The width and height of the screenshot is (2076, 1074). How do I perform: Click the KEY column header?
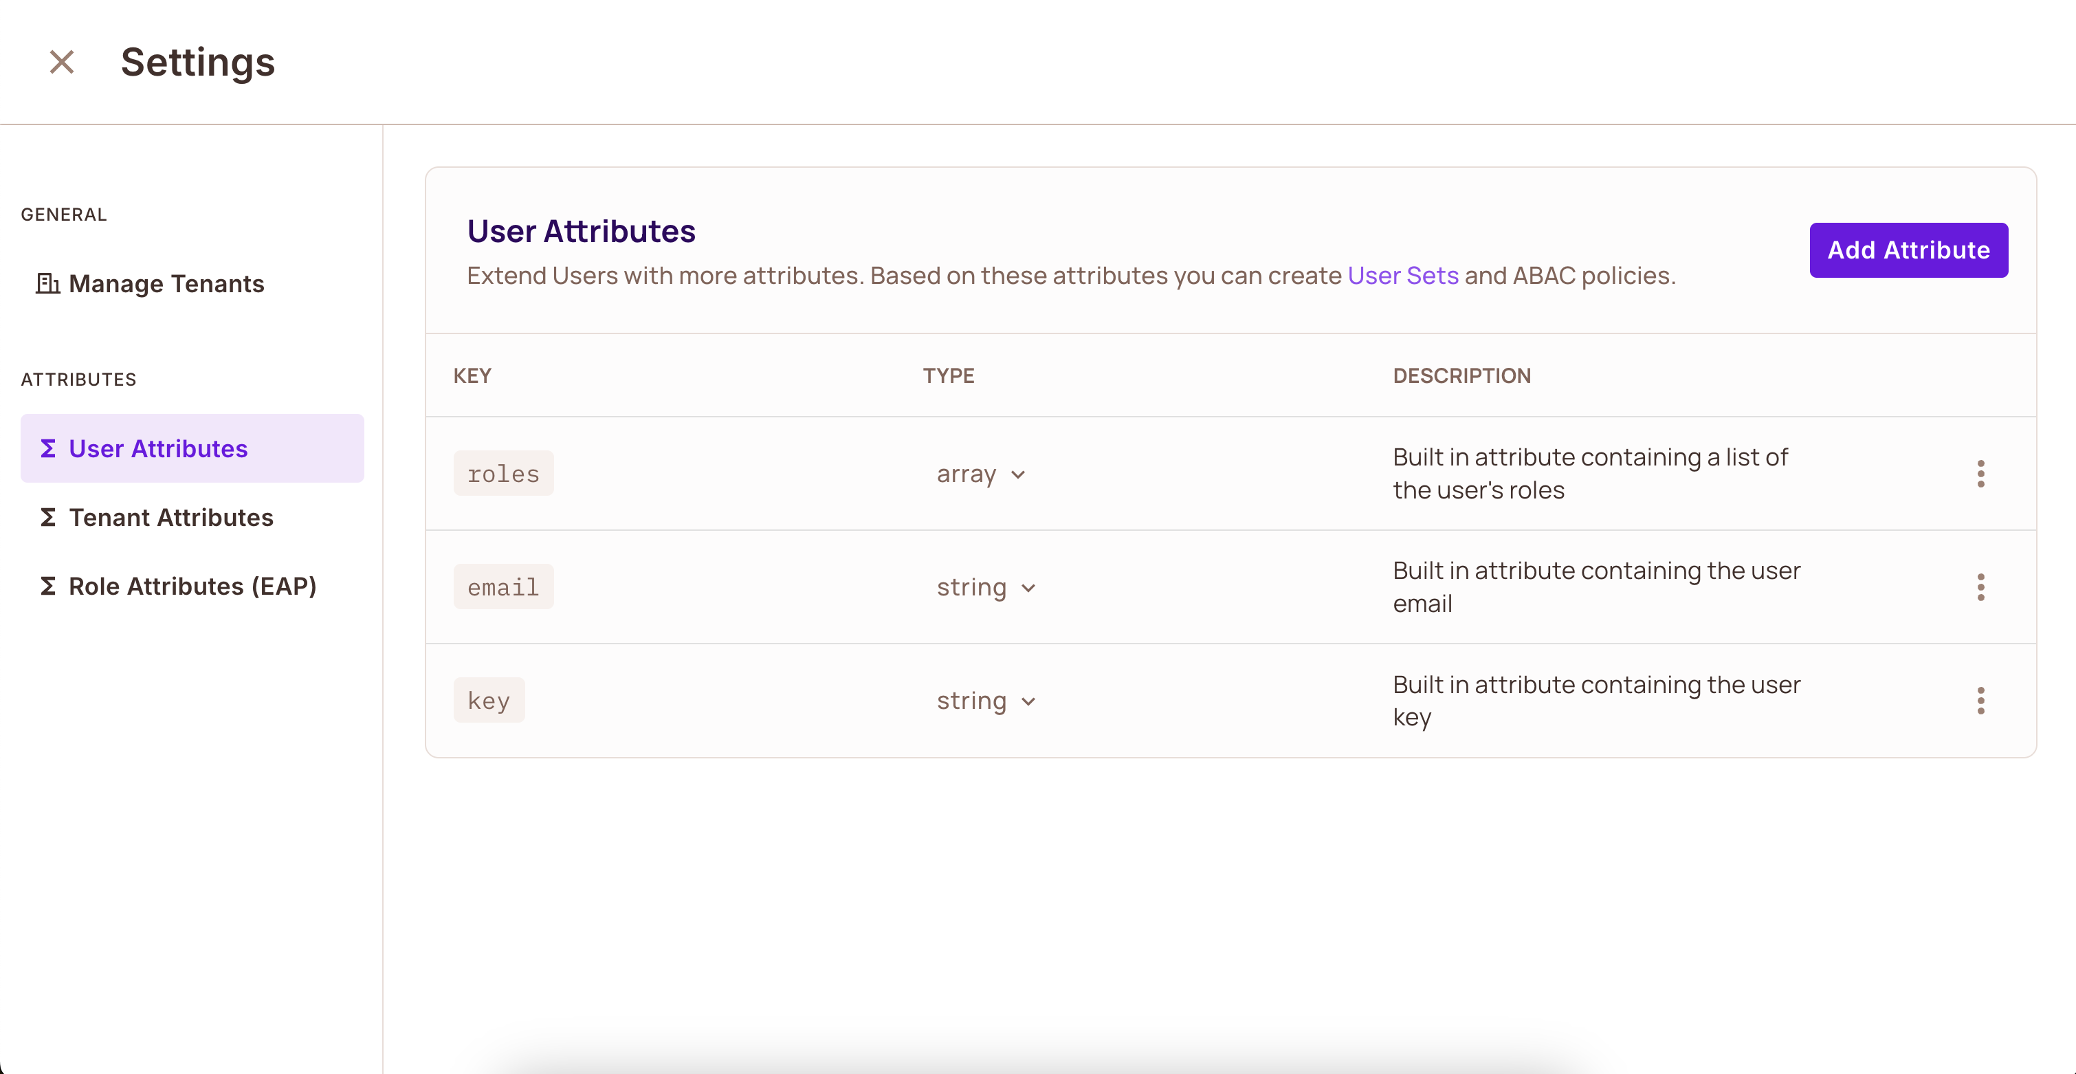point(473,375)
